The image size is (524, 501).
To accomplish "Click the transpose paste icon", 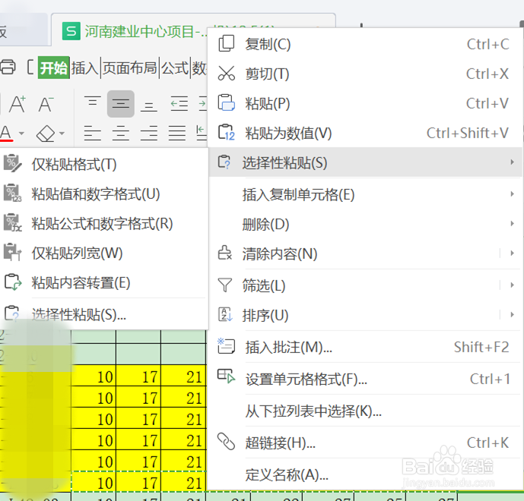I will pos(13,282).
